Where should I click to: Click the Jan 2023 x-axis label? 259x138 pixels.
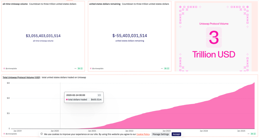(166, 131)
